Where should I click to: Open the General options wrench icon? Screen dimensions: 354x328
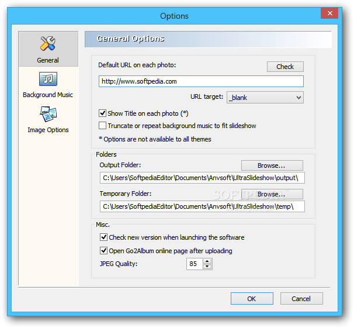coord(48,43)
